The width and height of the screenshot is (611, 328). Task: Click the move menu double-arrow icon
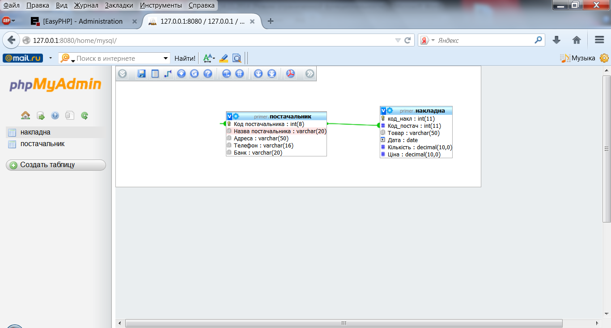coord(310,74)
